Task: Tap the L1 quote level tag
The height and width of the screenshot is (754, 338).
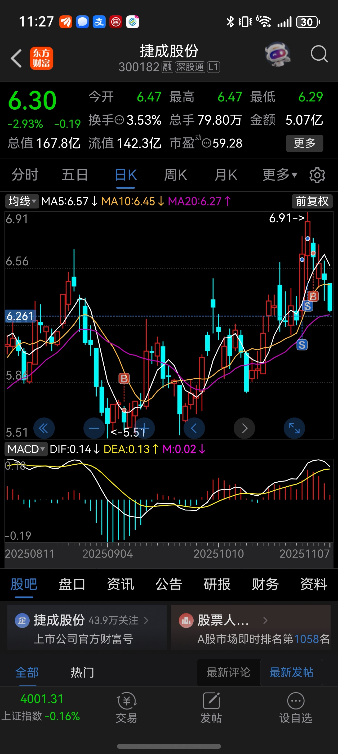Action: (213, 67)
